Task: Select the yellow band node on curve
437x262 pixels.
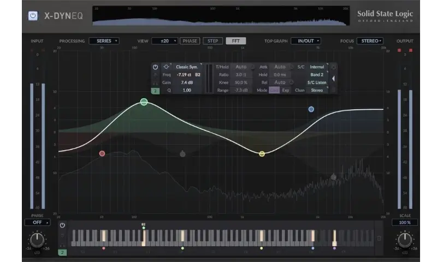Action: pyautogui.click(x=262, y=154)
